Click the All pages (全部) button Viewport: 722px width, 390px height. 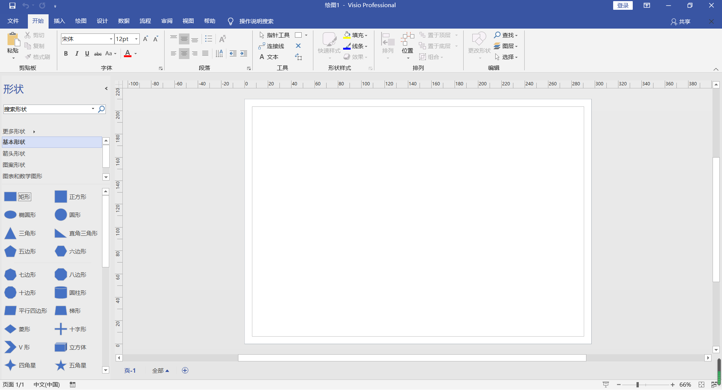coord(160,370)
